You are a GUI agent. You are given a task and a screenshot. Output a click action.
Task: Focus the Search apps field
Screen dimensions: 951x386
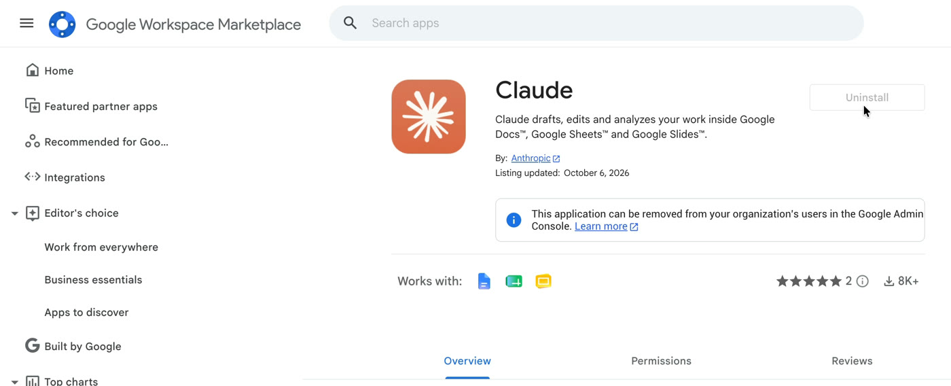click(596, 23)
